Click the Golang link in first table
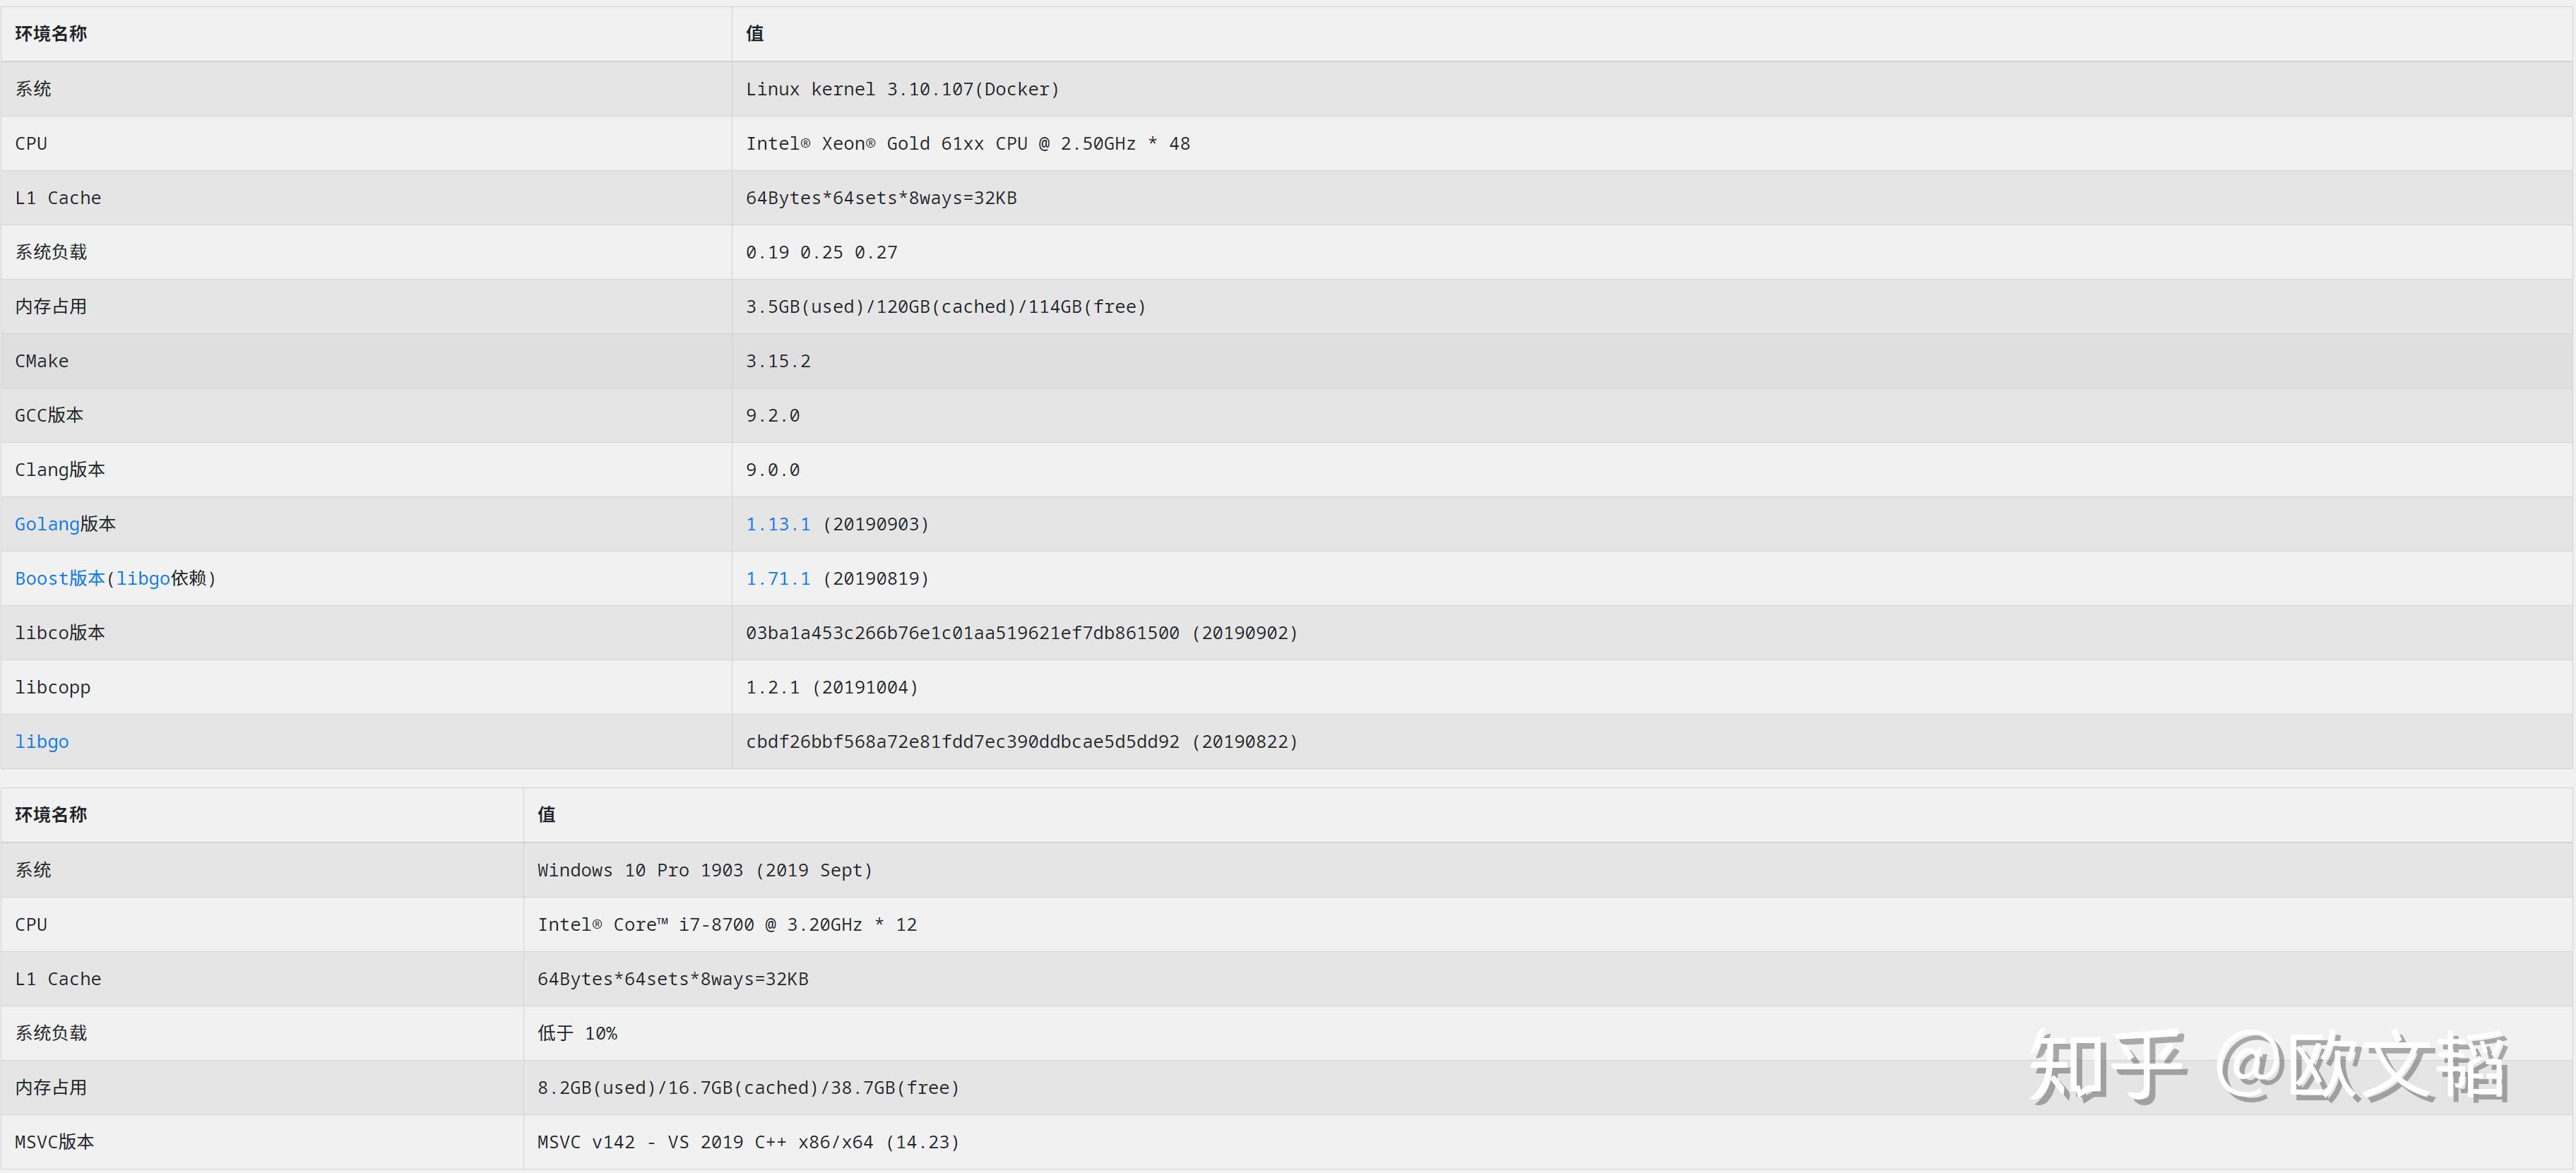 pyautogui.click(x=47, y=524)
